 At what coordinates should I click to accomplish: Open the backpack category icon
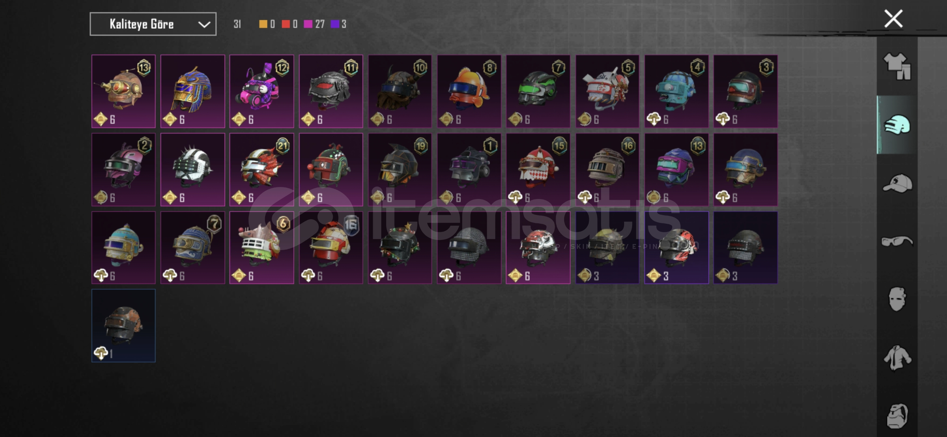point(897,416)
